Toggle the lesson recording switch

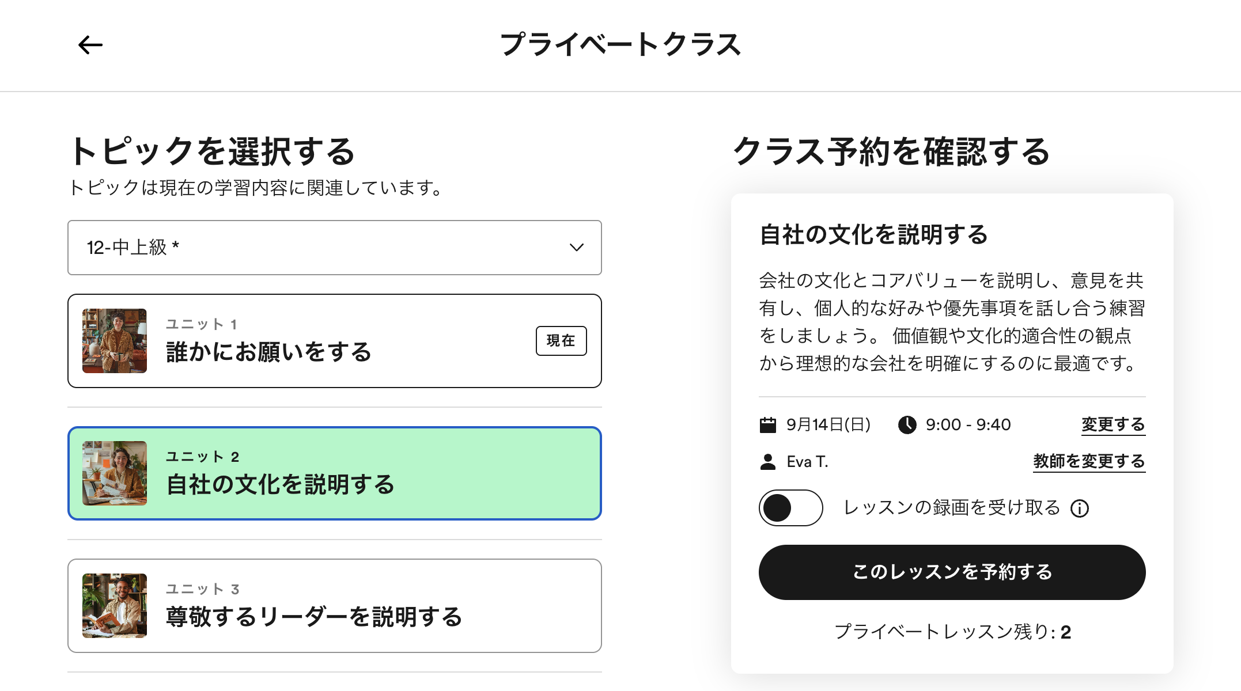click(790, 508)
